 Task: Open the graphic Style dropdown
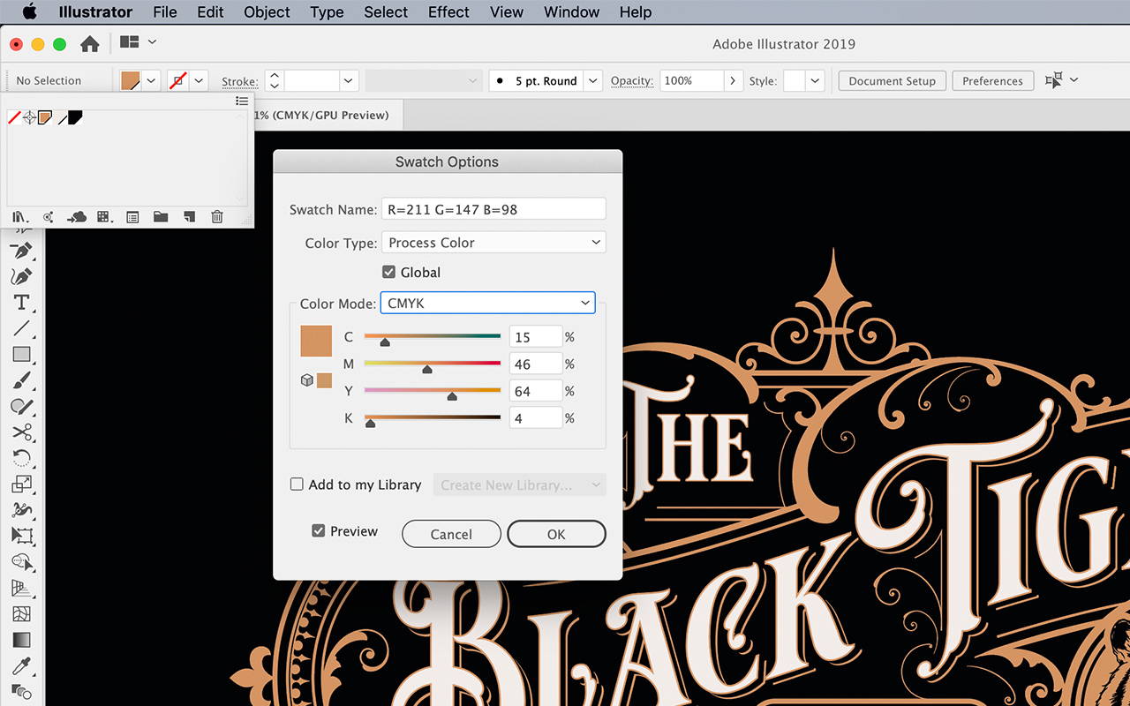(x=815, y=80)
